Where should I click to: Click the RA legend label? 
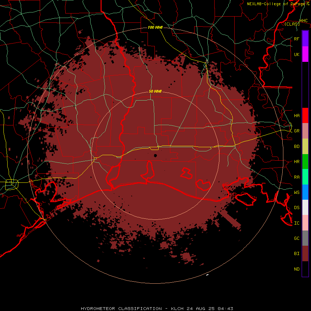[296, 177]
